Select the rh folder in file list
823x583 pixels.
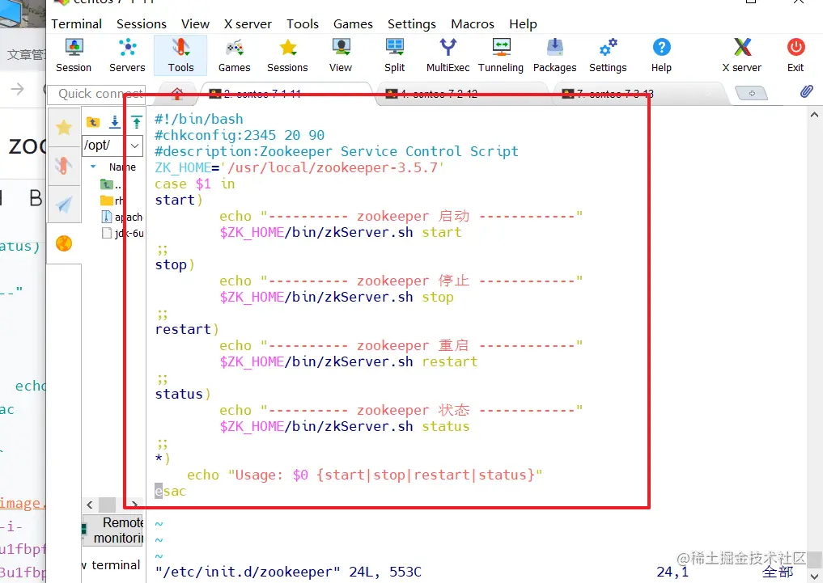(x=112, y=201)
